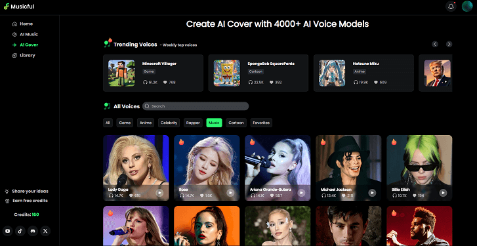The width and height of the screenshot is (477, 246).
Task: Open Library in the sidebar
Action: coord(24,55)
